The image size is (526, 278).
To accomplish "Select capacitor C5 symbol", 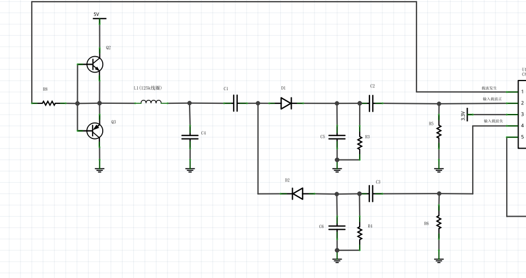I will pyautogui.click(x=337, y=137).
